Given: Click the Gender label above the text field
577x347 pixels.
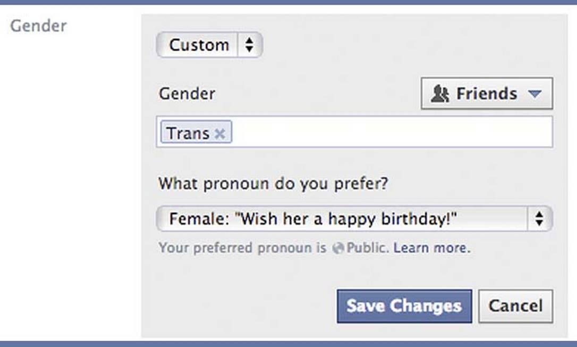Looking at the screenshot, I should [x=186, y=94].
